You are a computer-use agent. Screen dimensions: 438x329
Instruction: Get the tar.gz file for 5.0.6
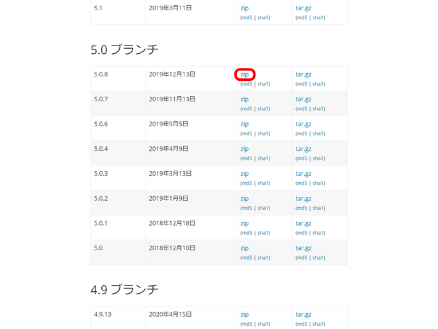[x=304, y=124]
